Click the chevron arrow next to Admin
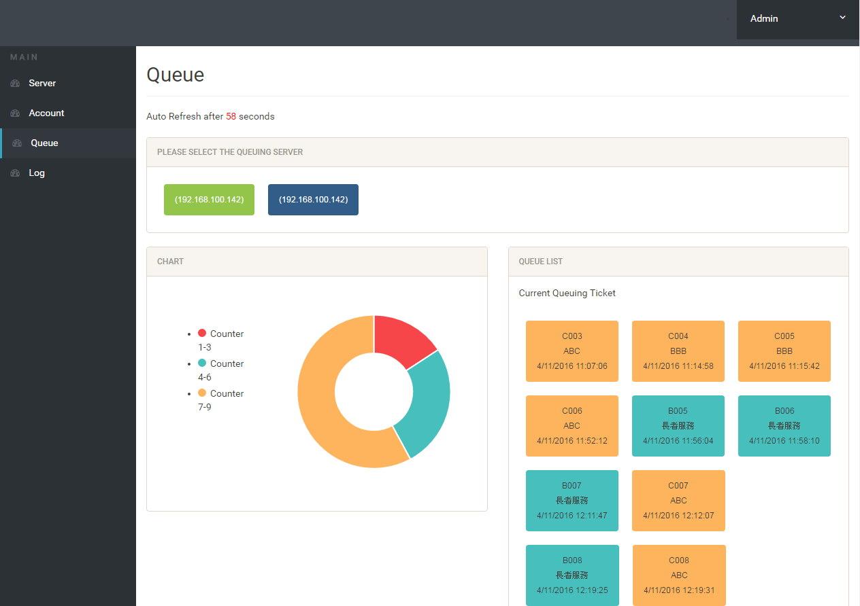The height and width of the screenshot is (606, 860). coord(842,18)
